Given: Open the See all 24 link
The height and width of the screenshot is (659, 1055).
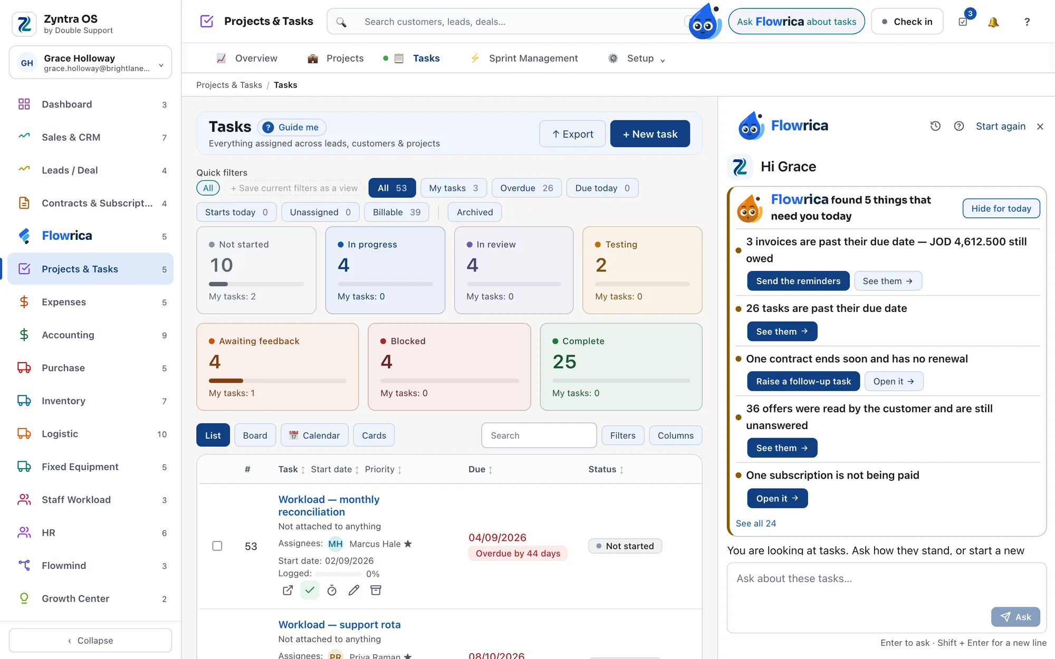Looking at the screenshot, I should pos(756,524).
